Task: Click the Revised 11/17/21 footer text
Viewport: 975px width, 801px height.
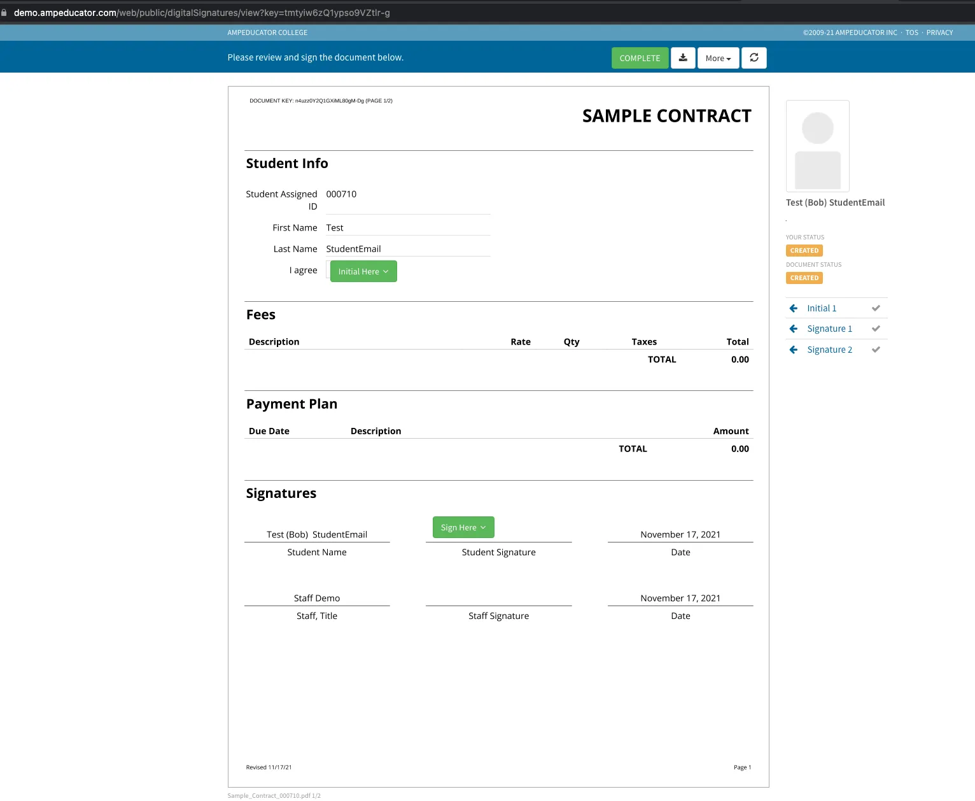Action: pyautogui.click(x=269, y=767)
